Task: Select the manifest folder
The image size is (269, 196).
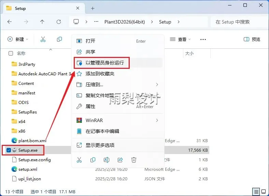Action: (23, 93)
